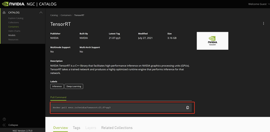Click the latest tag value 21.07-py3
The height and width of the screenshot is (132, 270).
tap(114, 38)
